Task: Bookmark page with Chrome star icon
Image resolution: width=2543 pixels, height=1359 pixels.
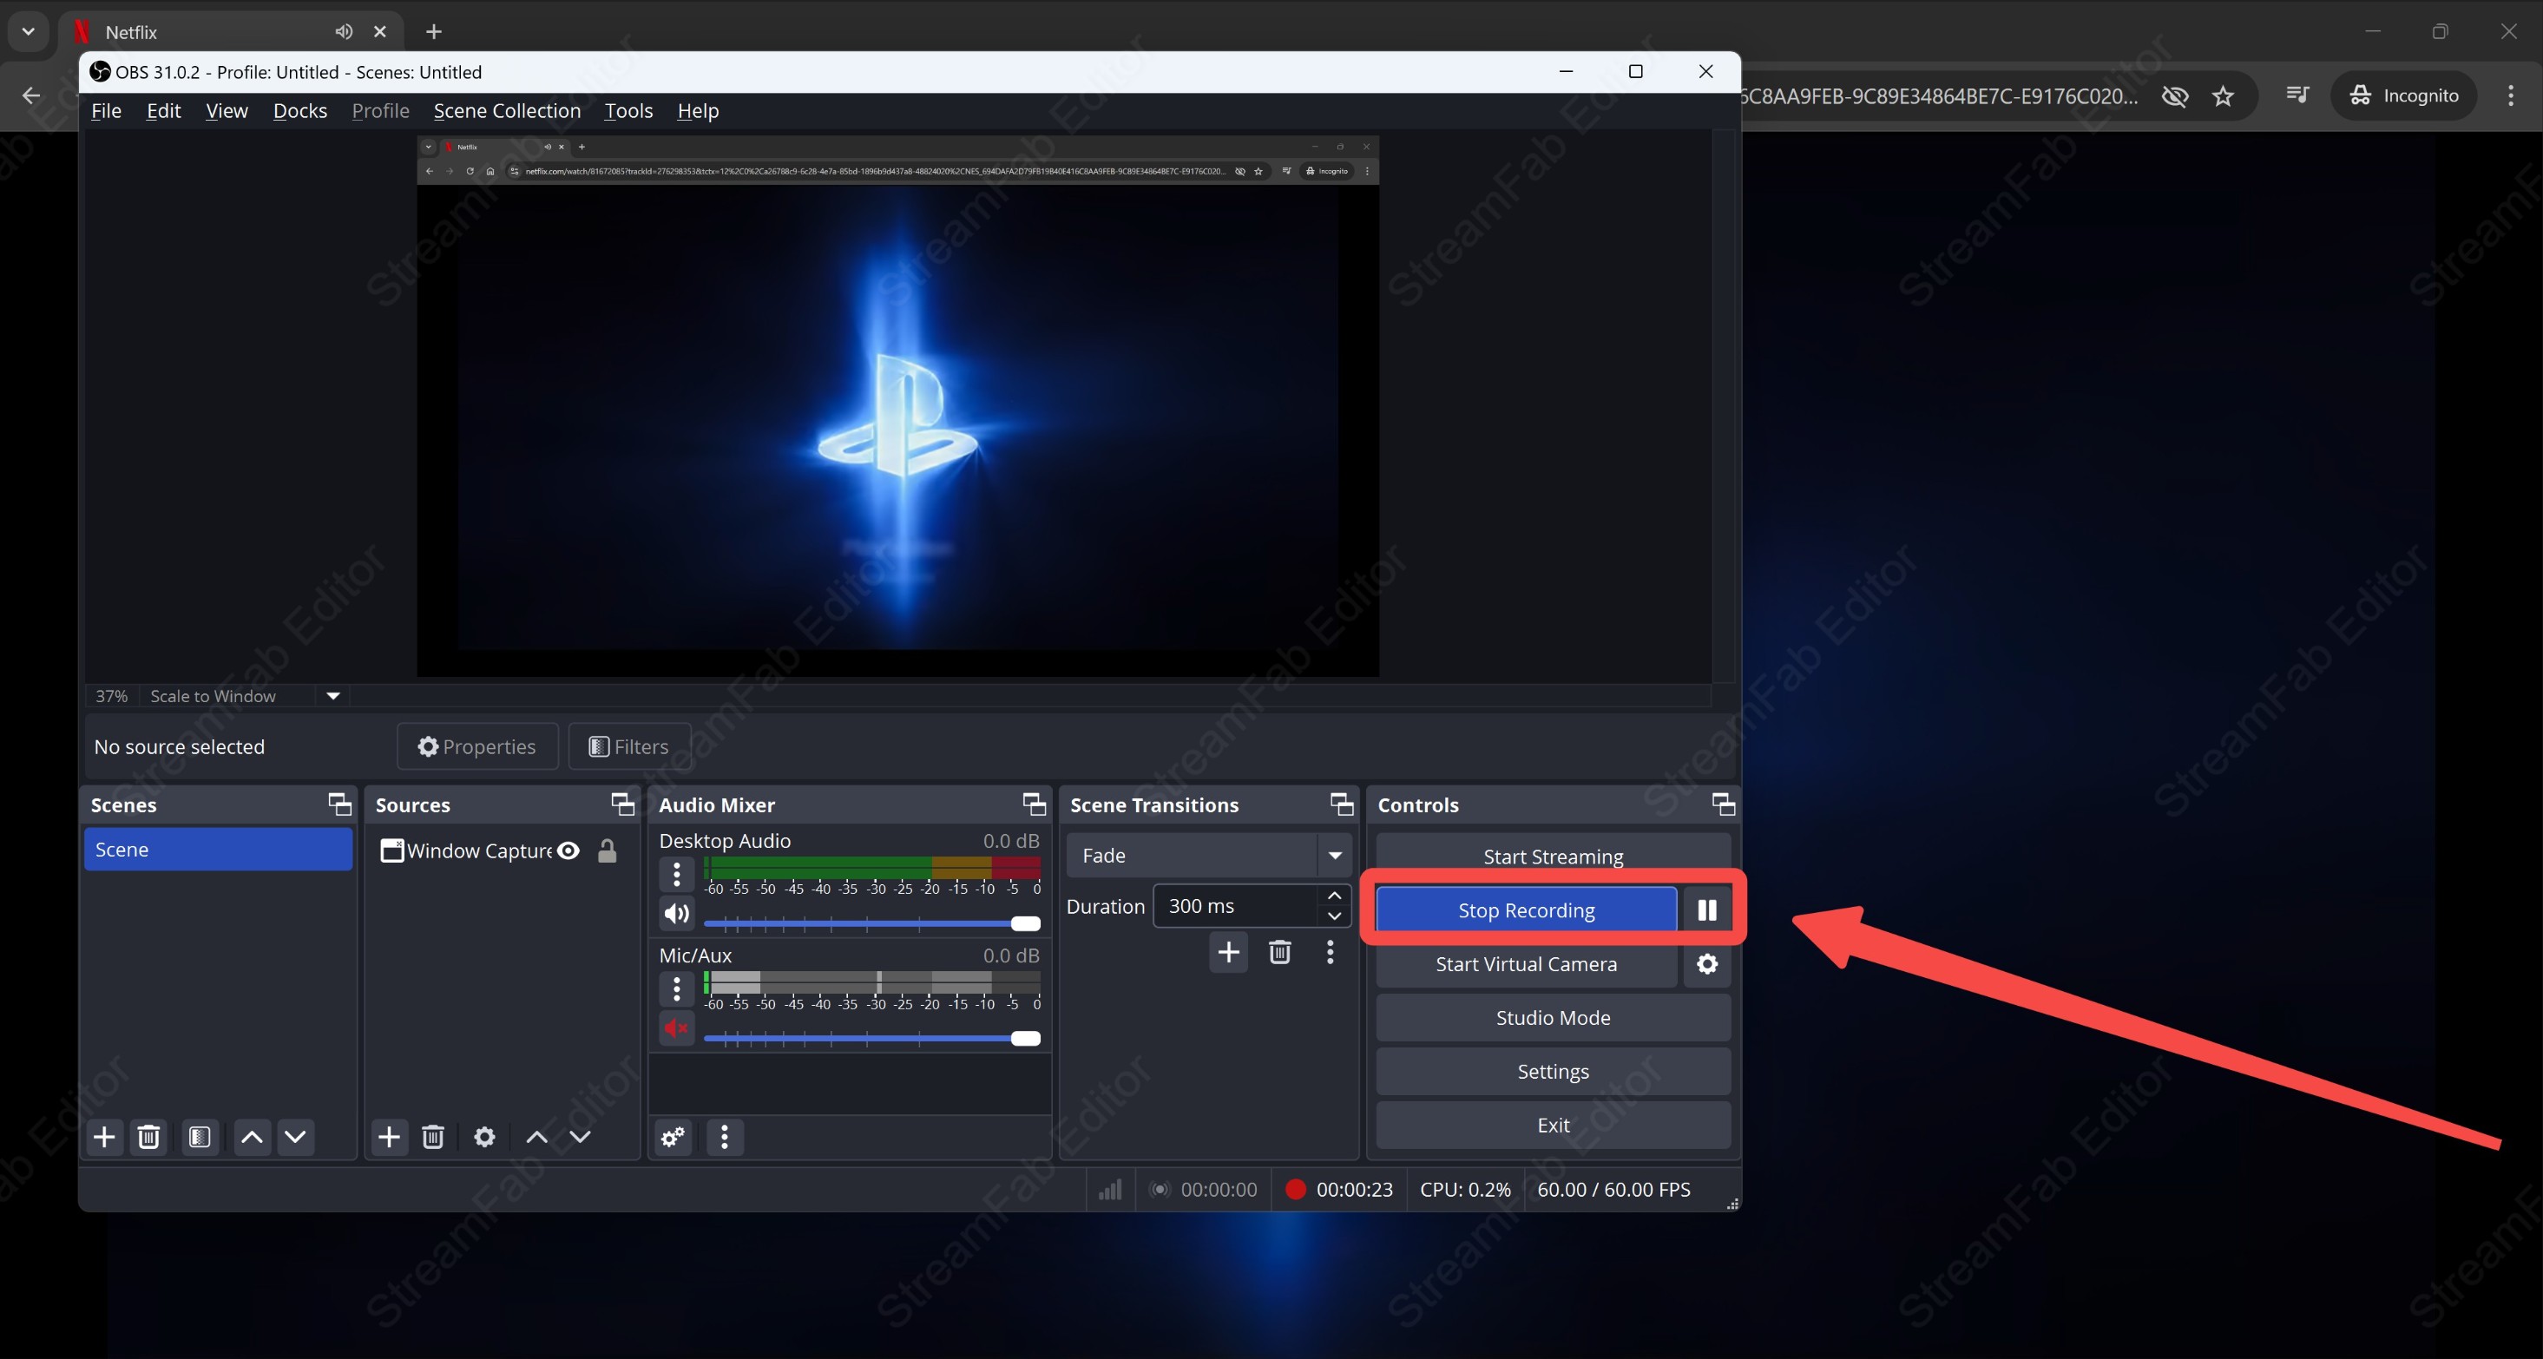Action: 2222,95
